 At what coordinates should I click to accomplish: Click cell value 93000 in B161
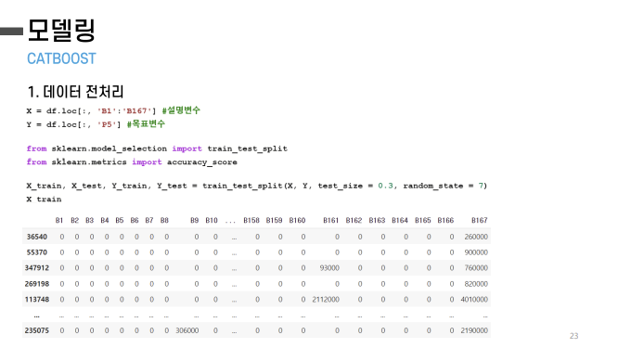(x=329, y=268)
